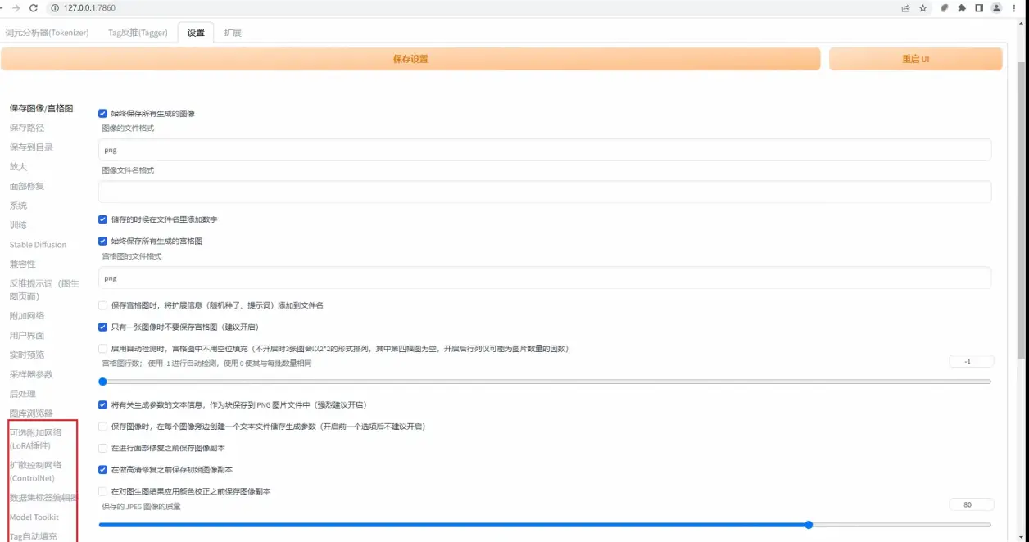Open the Model Toolkit settings section

tap(36, 516)
